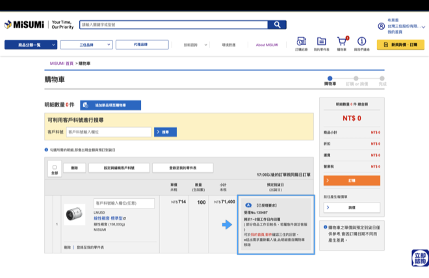
Task: Click the 詢價 quotation button
Action: click(x=352, y=207)
